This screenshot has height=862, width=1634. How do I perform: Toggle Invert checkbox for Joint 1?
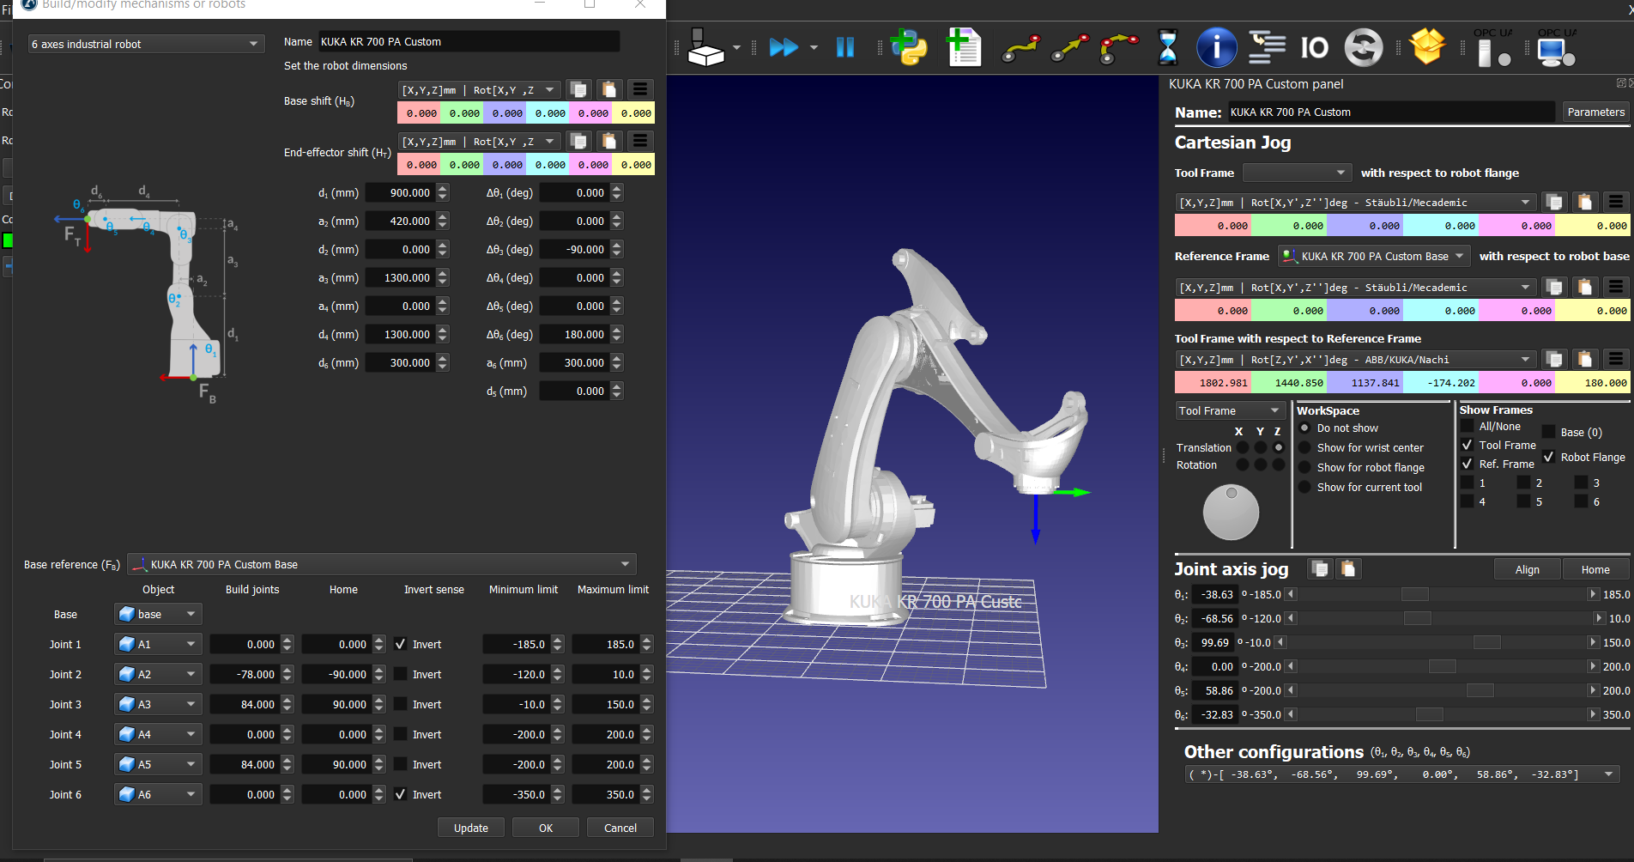pos(401,644)
